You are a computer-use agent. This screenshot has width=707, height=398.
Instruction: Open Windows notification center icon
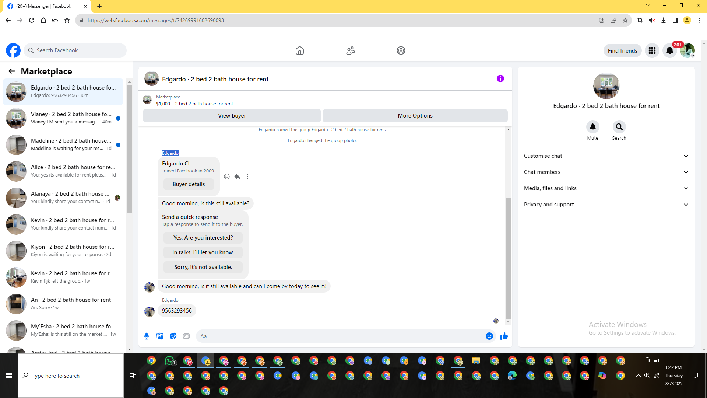(695, 376)
